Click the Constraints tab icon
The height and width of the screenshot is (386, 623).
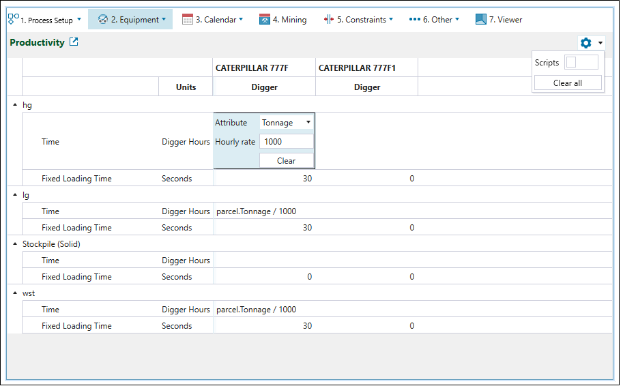(328, 20)
